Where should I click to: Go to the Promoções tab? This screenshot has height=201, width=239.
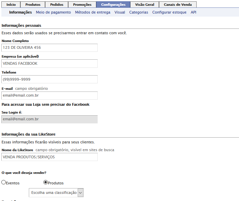click(x=82, y=5)
